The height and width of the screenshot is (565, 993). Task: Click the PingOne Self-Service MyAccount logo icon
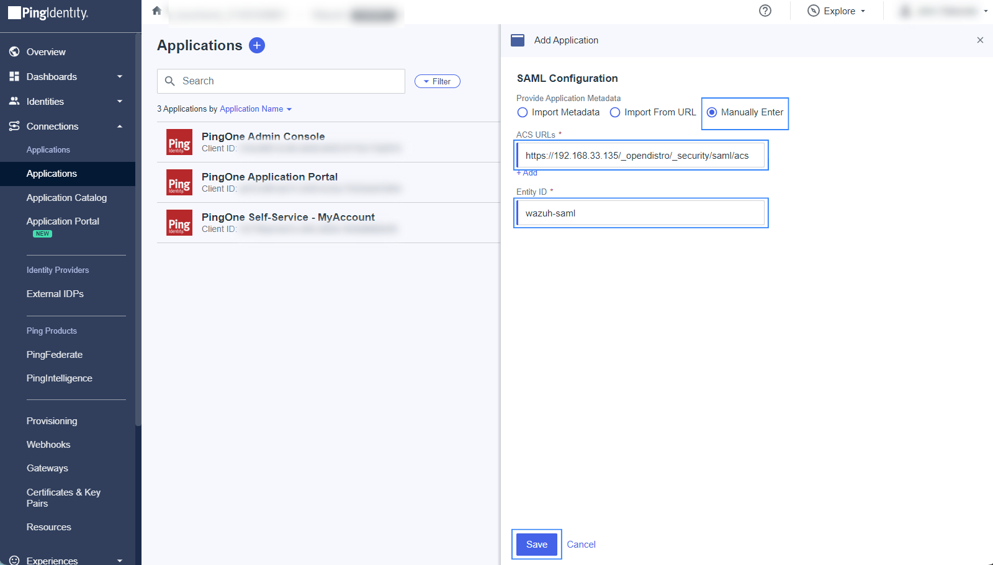pyautogui.click(x=179, y=223)
